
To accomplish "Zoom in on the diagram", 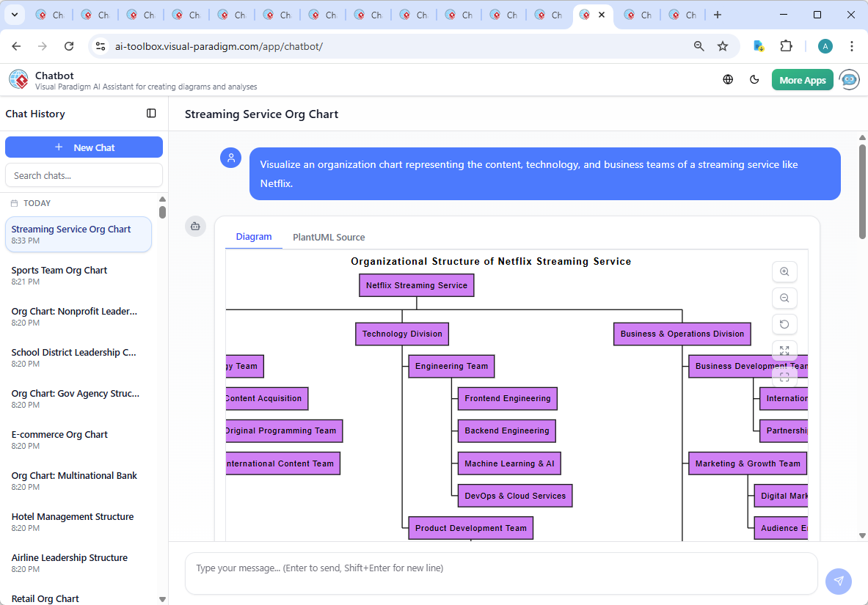I will [784, 272].
